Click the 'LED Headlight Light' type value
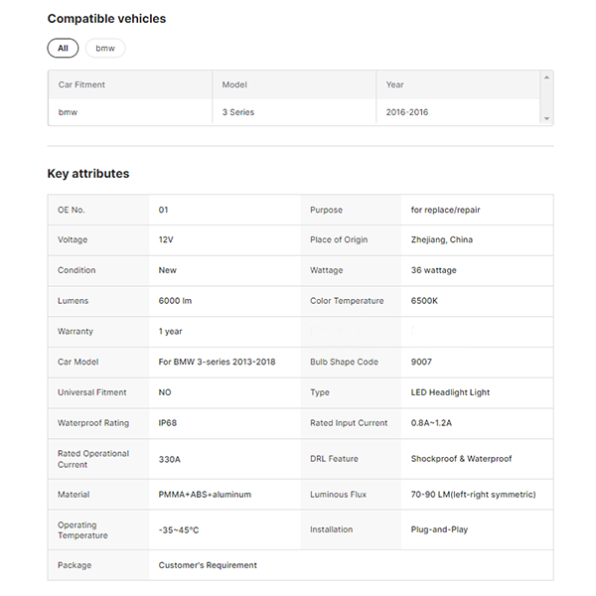This screenshot has height=596, width=596. point(450,392)
